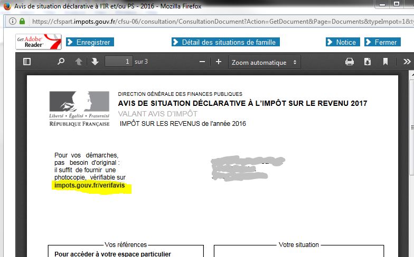
Task: Click the République Française logo
Action: (79, 108)
